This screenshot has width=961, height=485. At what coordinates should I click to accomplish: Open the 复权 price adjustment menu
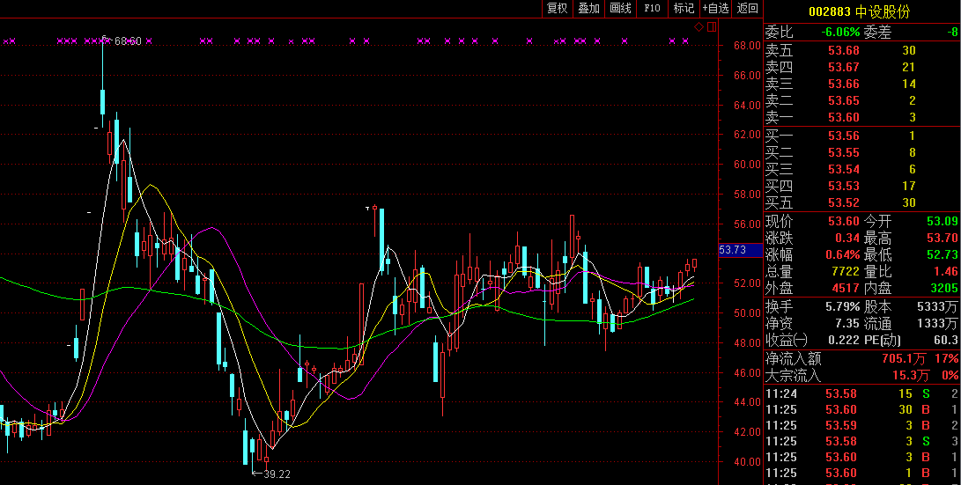coord(557,9)
